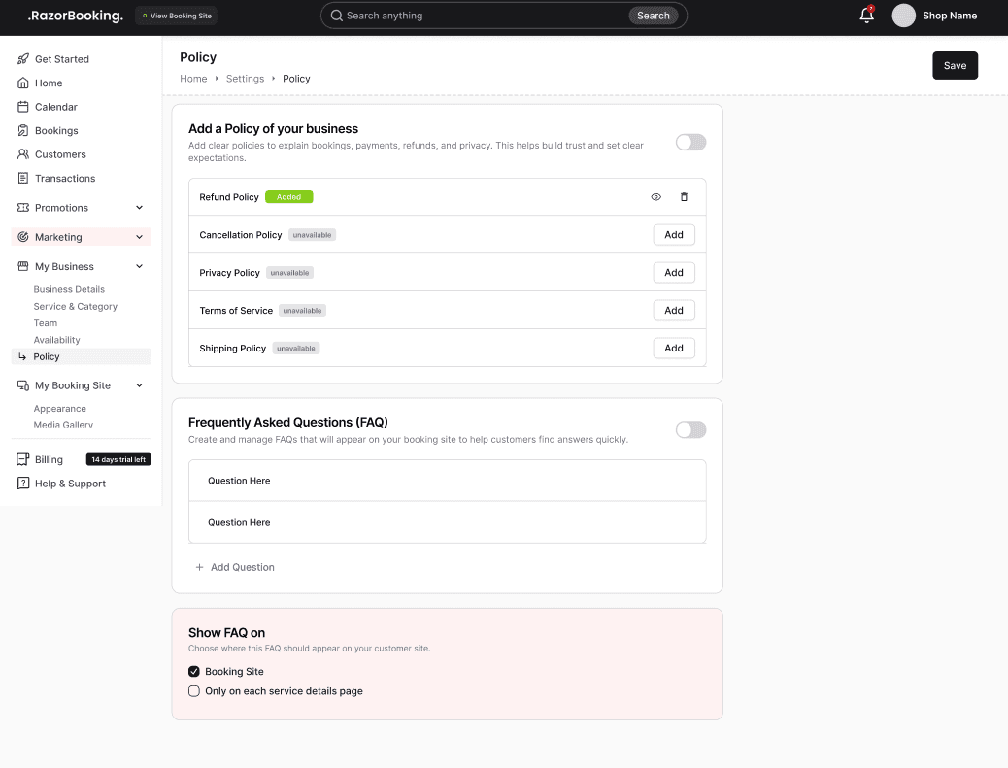The height and width of the screenshot is (768, 1008).
Task: Click the Billing receipt icon
Action: (23, 459)
